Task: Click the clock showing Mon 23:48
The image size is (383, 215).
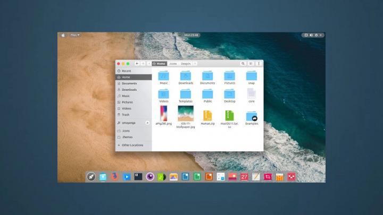Action: click(191, 35)
